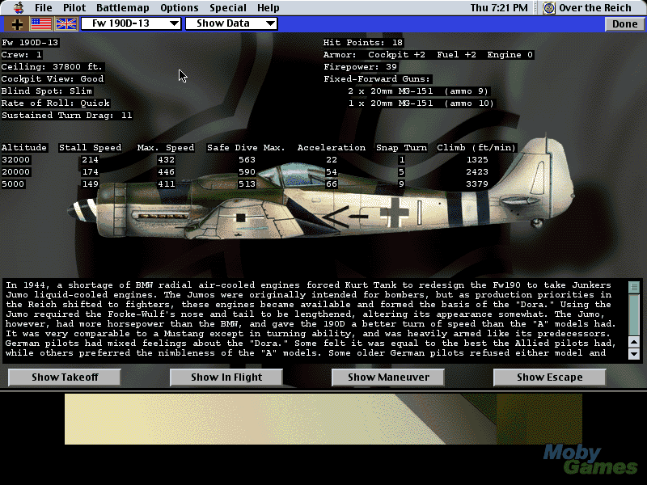Click the 'Sustained Turn Drag: 11' text

tap(67, 115)
